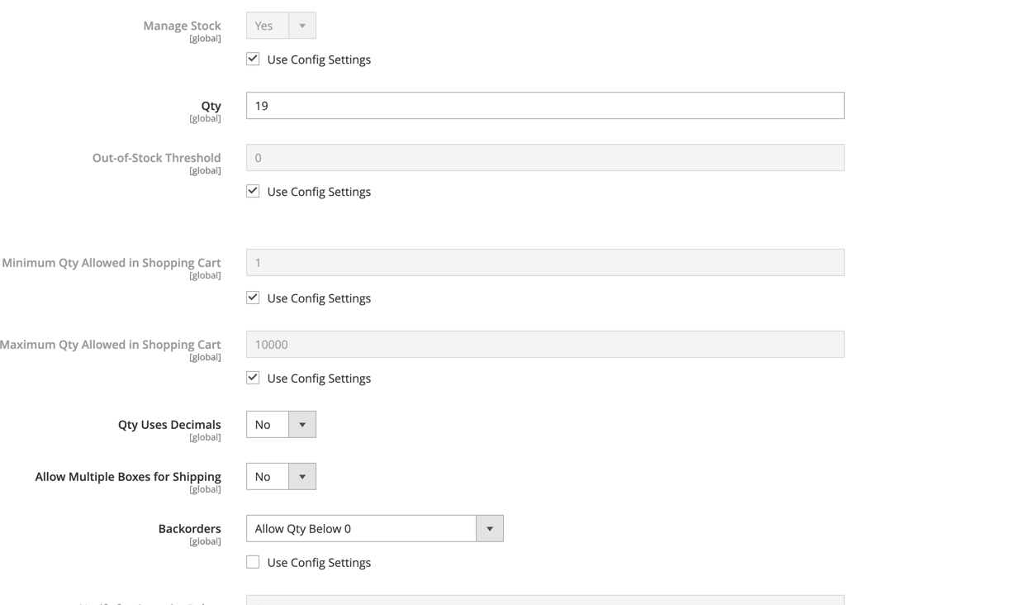Open the Allow Multiple Boxes dropdown arrow
This screenshot has height=605, width=1035.
(x=302, y=476)
